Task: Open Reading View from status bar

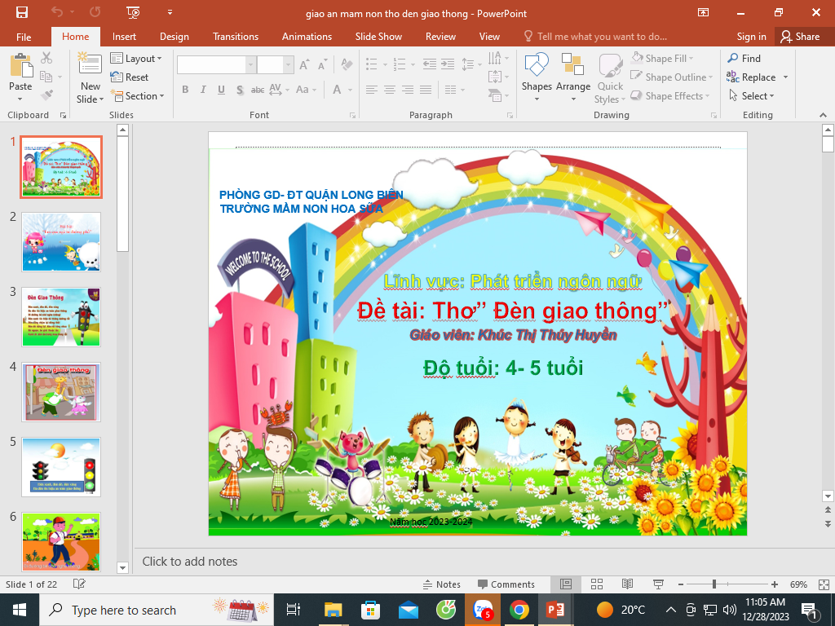Action: point(627,584)
